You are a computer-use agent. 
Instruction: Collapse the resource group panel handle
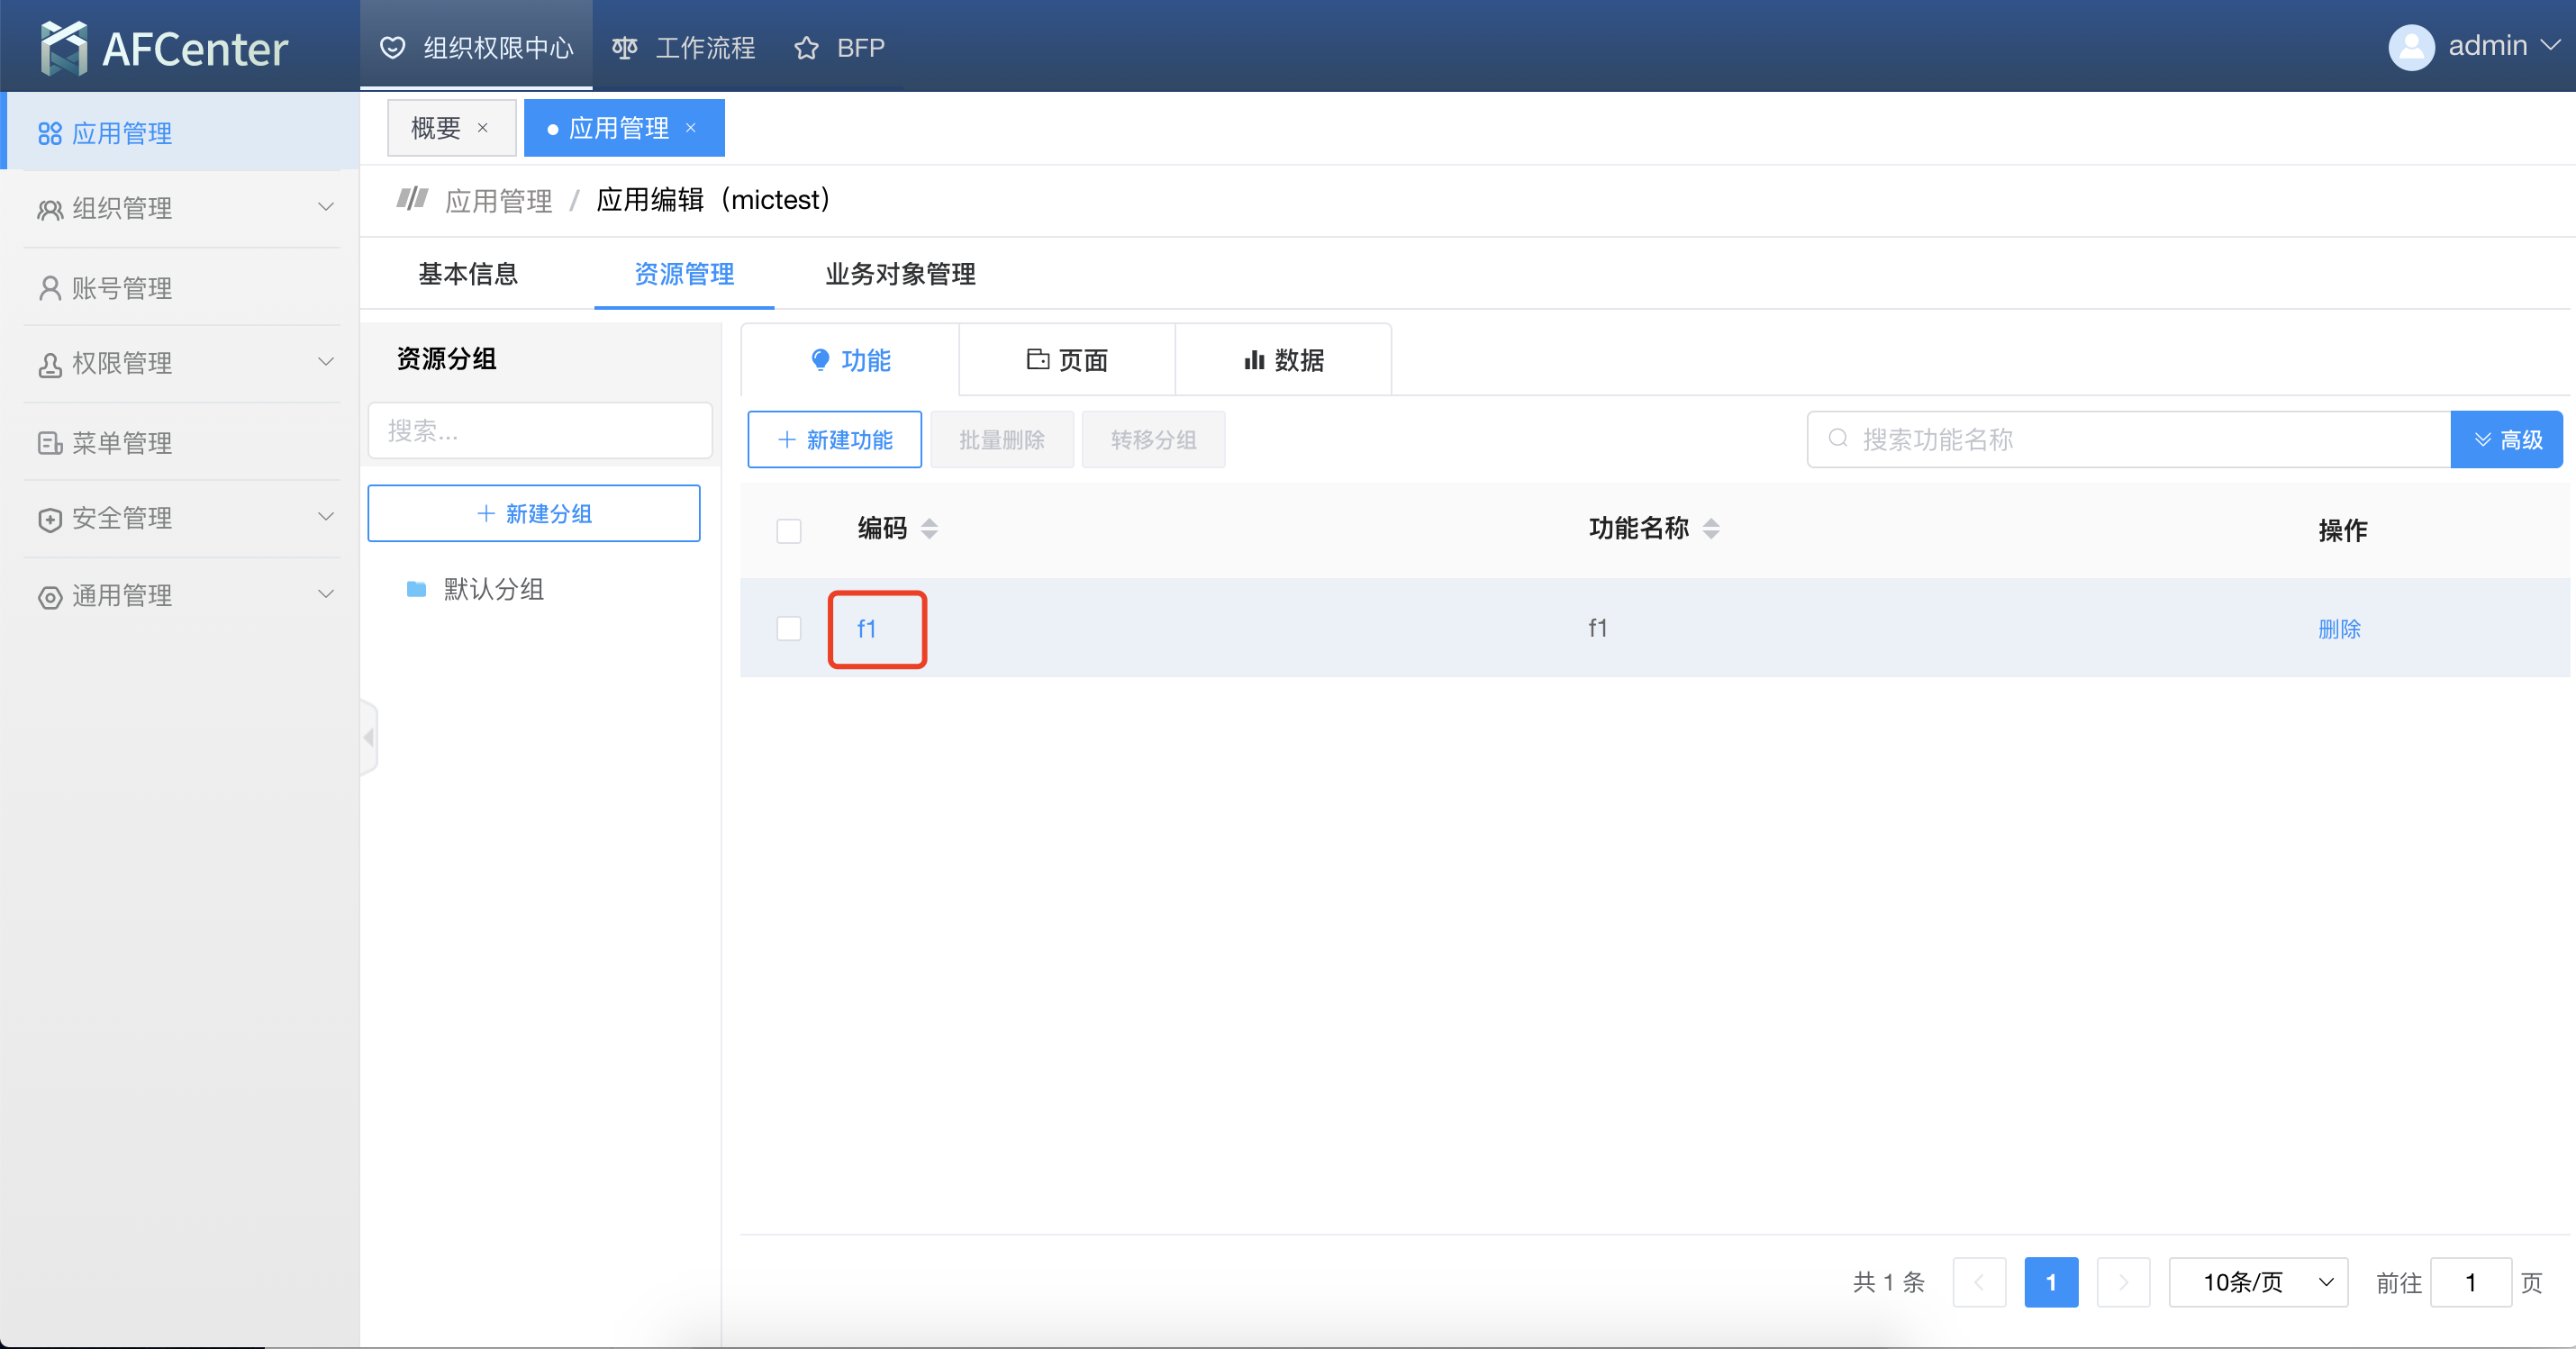368,738
